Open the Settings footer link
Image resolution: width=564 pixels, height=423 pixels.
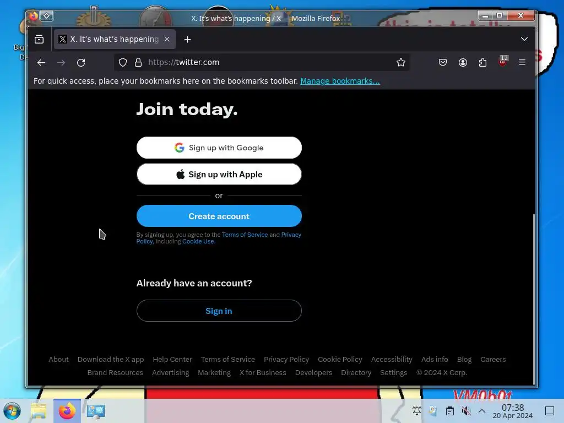(x=393, y=373)
